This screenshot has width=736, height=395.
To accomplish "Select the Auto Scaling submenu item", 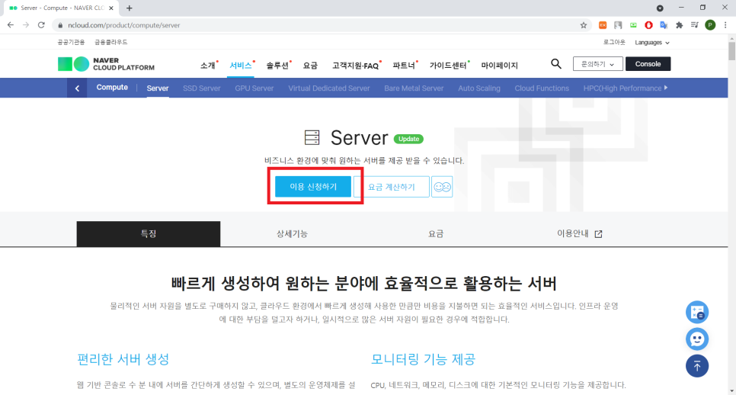I will coord(479,88).
